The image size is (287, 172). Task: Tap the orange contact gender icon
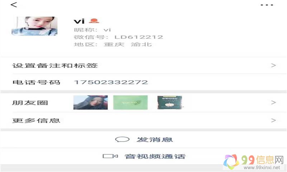point(94,21)
